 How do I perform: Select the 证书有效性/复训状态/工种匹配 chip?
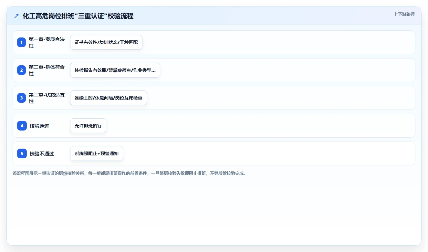coord(106,42)
